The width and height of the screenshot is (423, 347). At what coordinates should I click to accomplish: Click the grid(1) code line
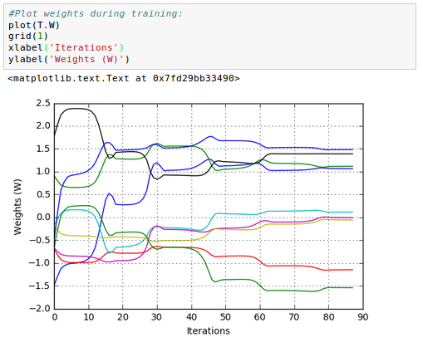coord(28,37)
